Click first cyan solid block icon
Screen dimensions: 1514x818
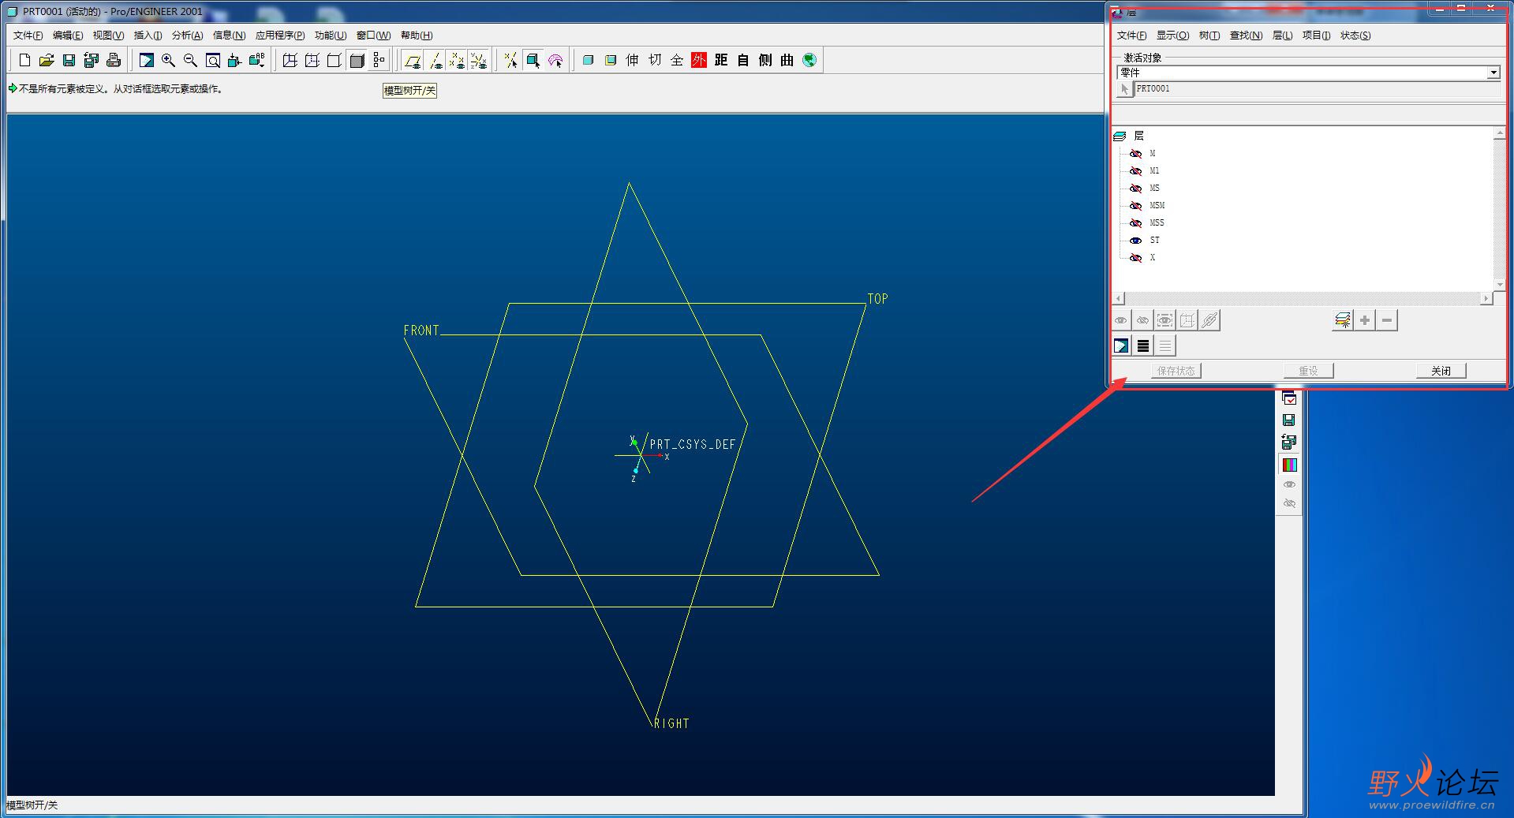point(588,60)
